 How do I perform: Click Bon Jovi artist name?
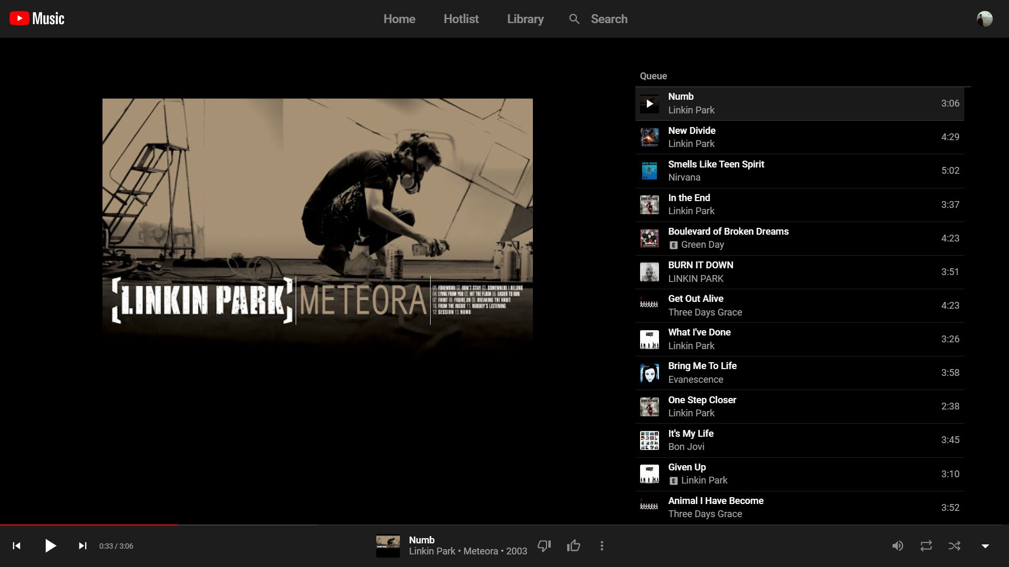point(686,447)
